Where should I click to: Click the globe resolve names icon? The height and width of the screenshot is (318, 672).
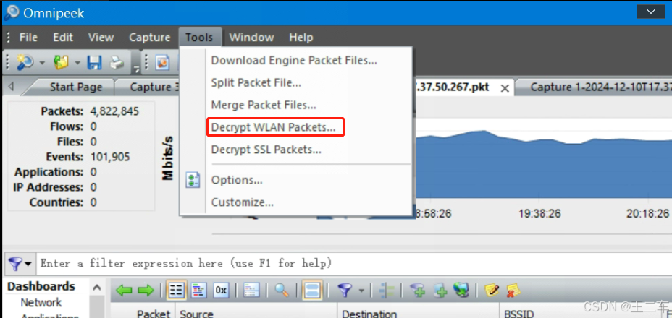click(461, 291)
